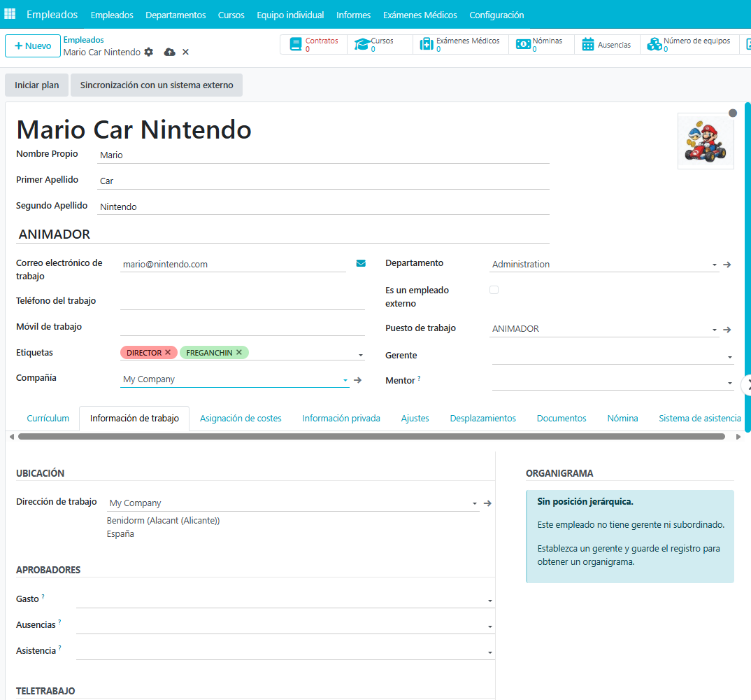The width and height of the screenshot is (751, 700).
Task: Expand the Ausencias approver dropdown
Action: pos(490,626)
